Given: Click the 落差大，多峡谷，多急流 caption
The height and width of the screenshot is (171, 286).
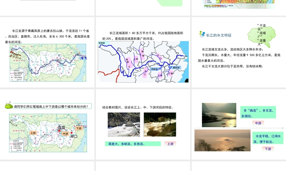Looking at the screenshot, I should (x=133, y=144).
